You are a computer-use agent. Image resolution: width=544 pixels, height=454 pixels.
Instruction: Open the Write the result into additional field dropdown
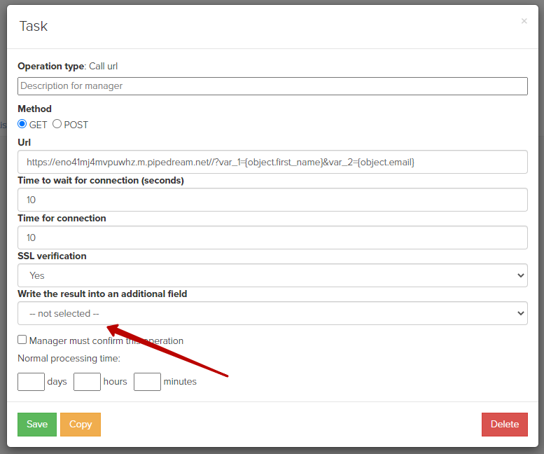[272, 313]
